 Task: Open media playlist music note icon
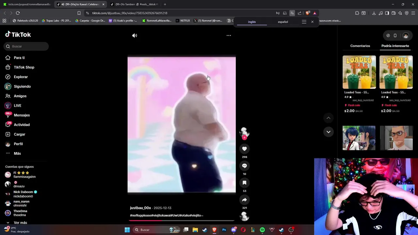click(380, 13)
